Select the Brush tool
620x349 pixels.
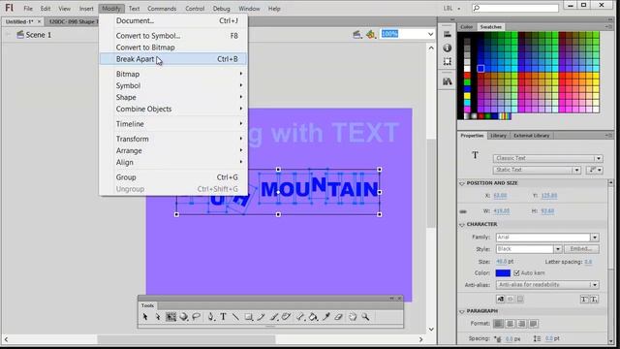point(273,317)
